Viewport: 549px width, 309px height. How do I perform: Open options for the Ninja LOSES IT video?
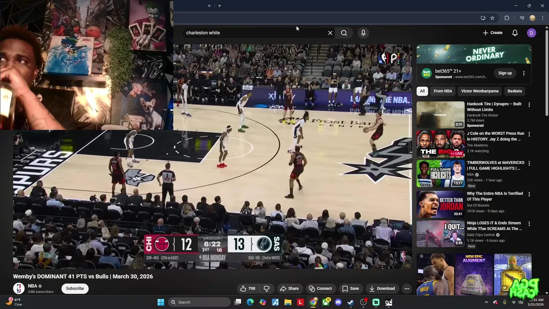click(529, 224)
